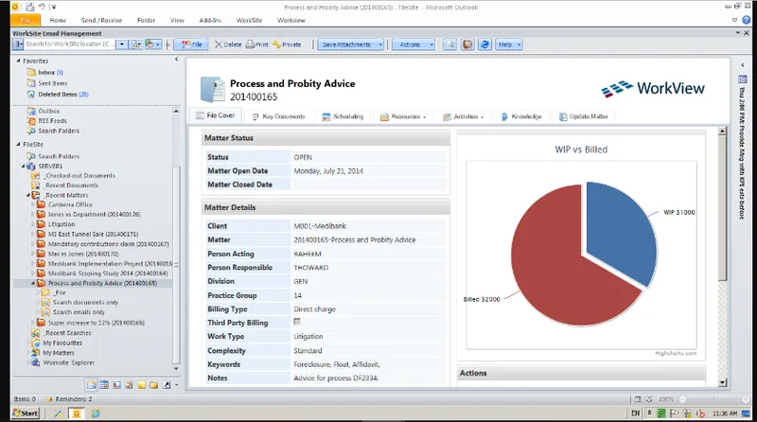Select Medibank Scoping Study 2014 matter

103,273
